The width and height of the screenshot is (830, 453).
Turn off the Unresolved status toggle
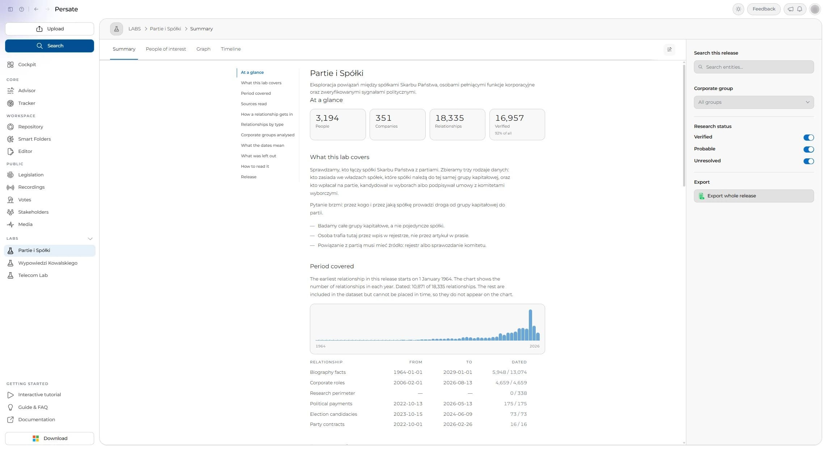click(x=808, y=161)
